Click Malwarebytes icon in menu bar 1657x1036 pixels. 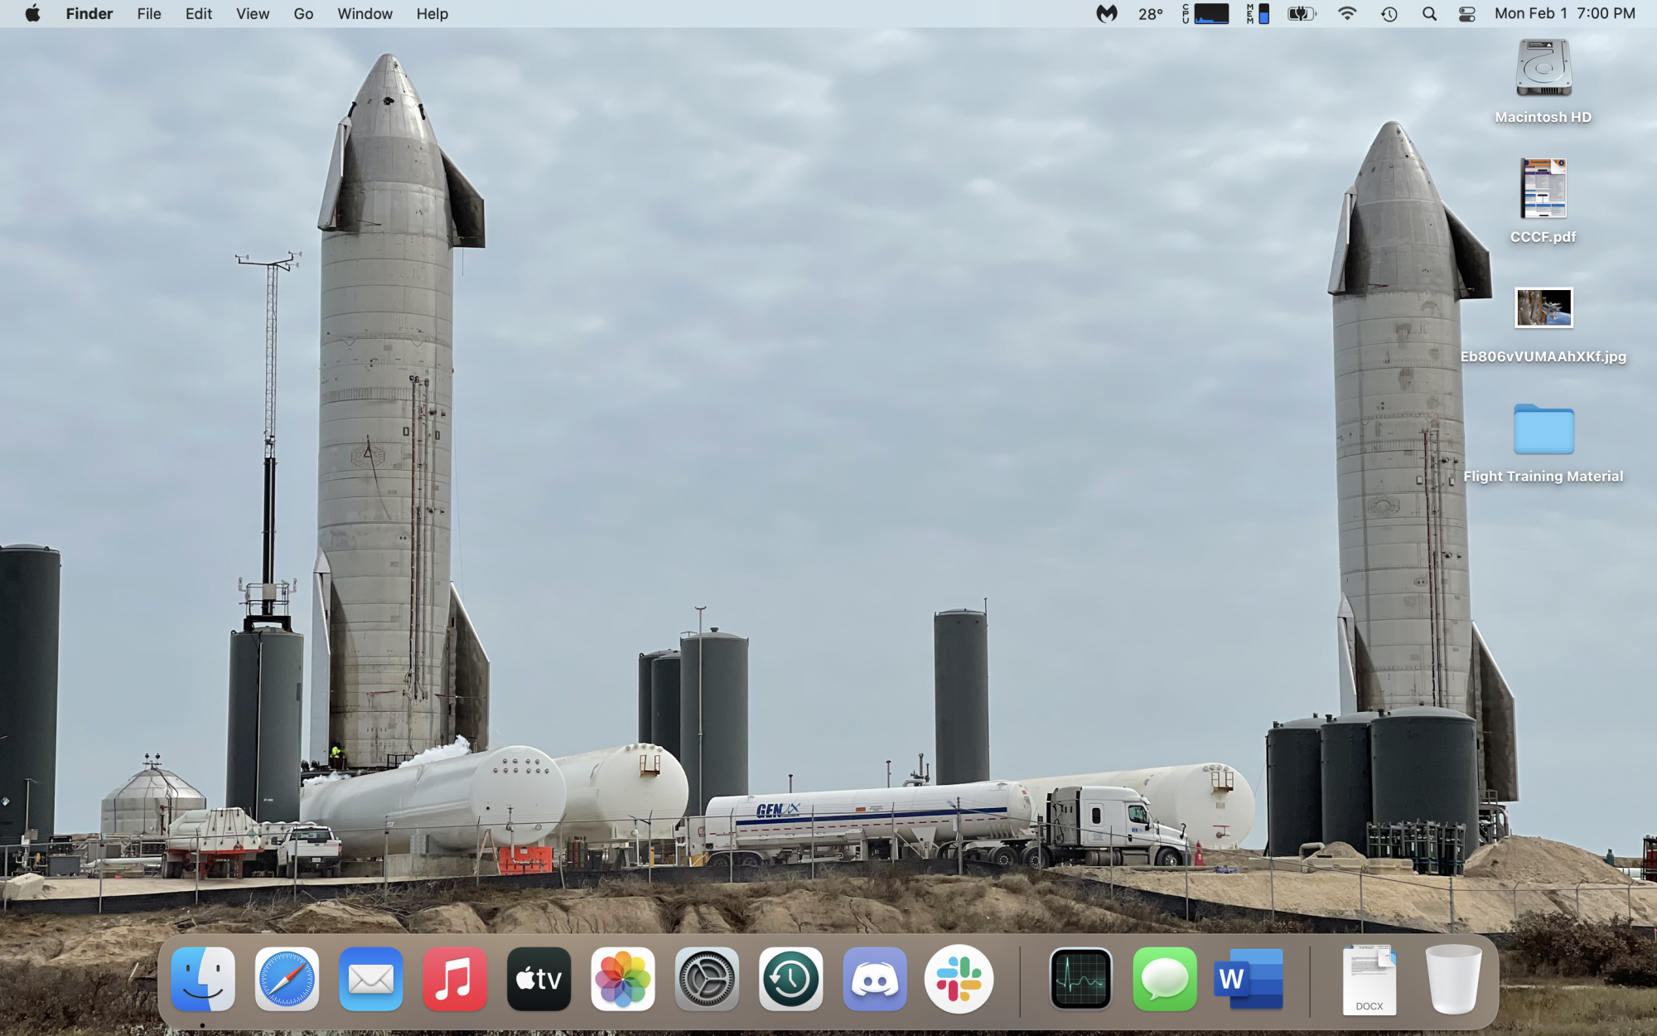tap(1107, 13)
